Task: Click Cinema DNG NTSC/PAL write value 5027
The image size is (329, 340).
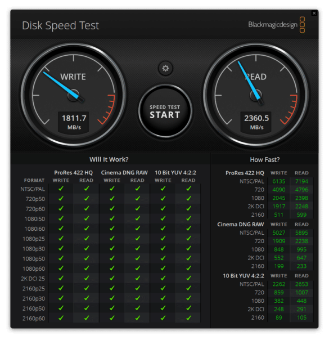Action: tap(279, 233)
